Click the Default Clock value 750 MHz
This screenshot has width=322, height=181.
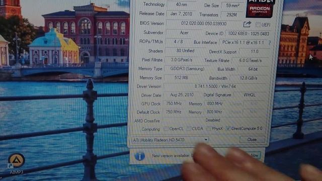173,112
